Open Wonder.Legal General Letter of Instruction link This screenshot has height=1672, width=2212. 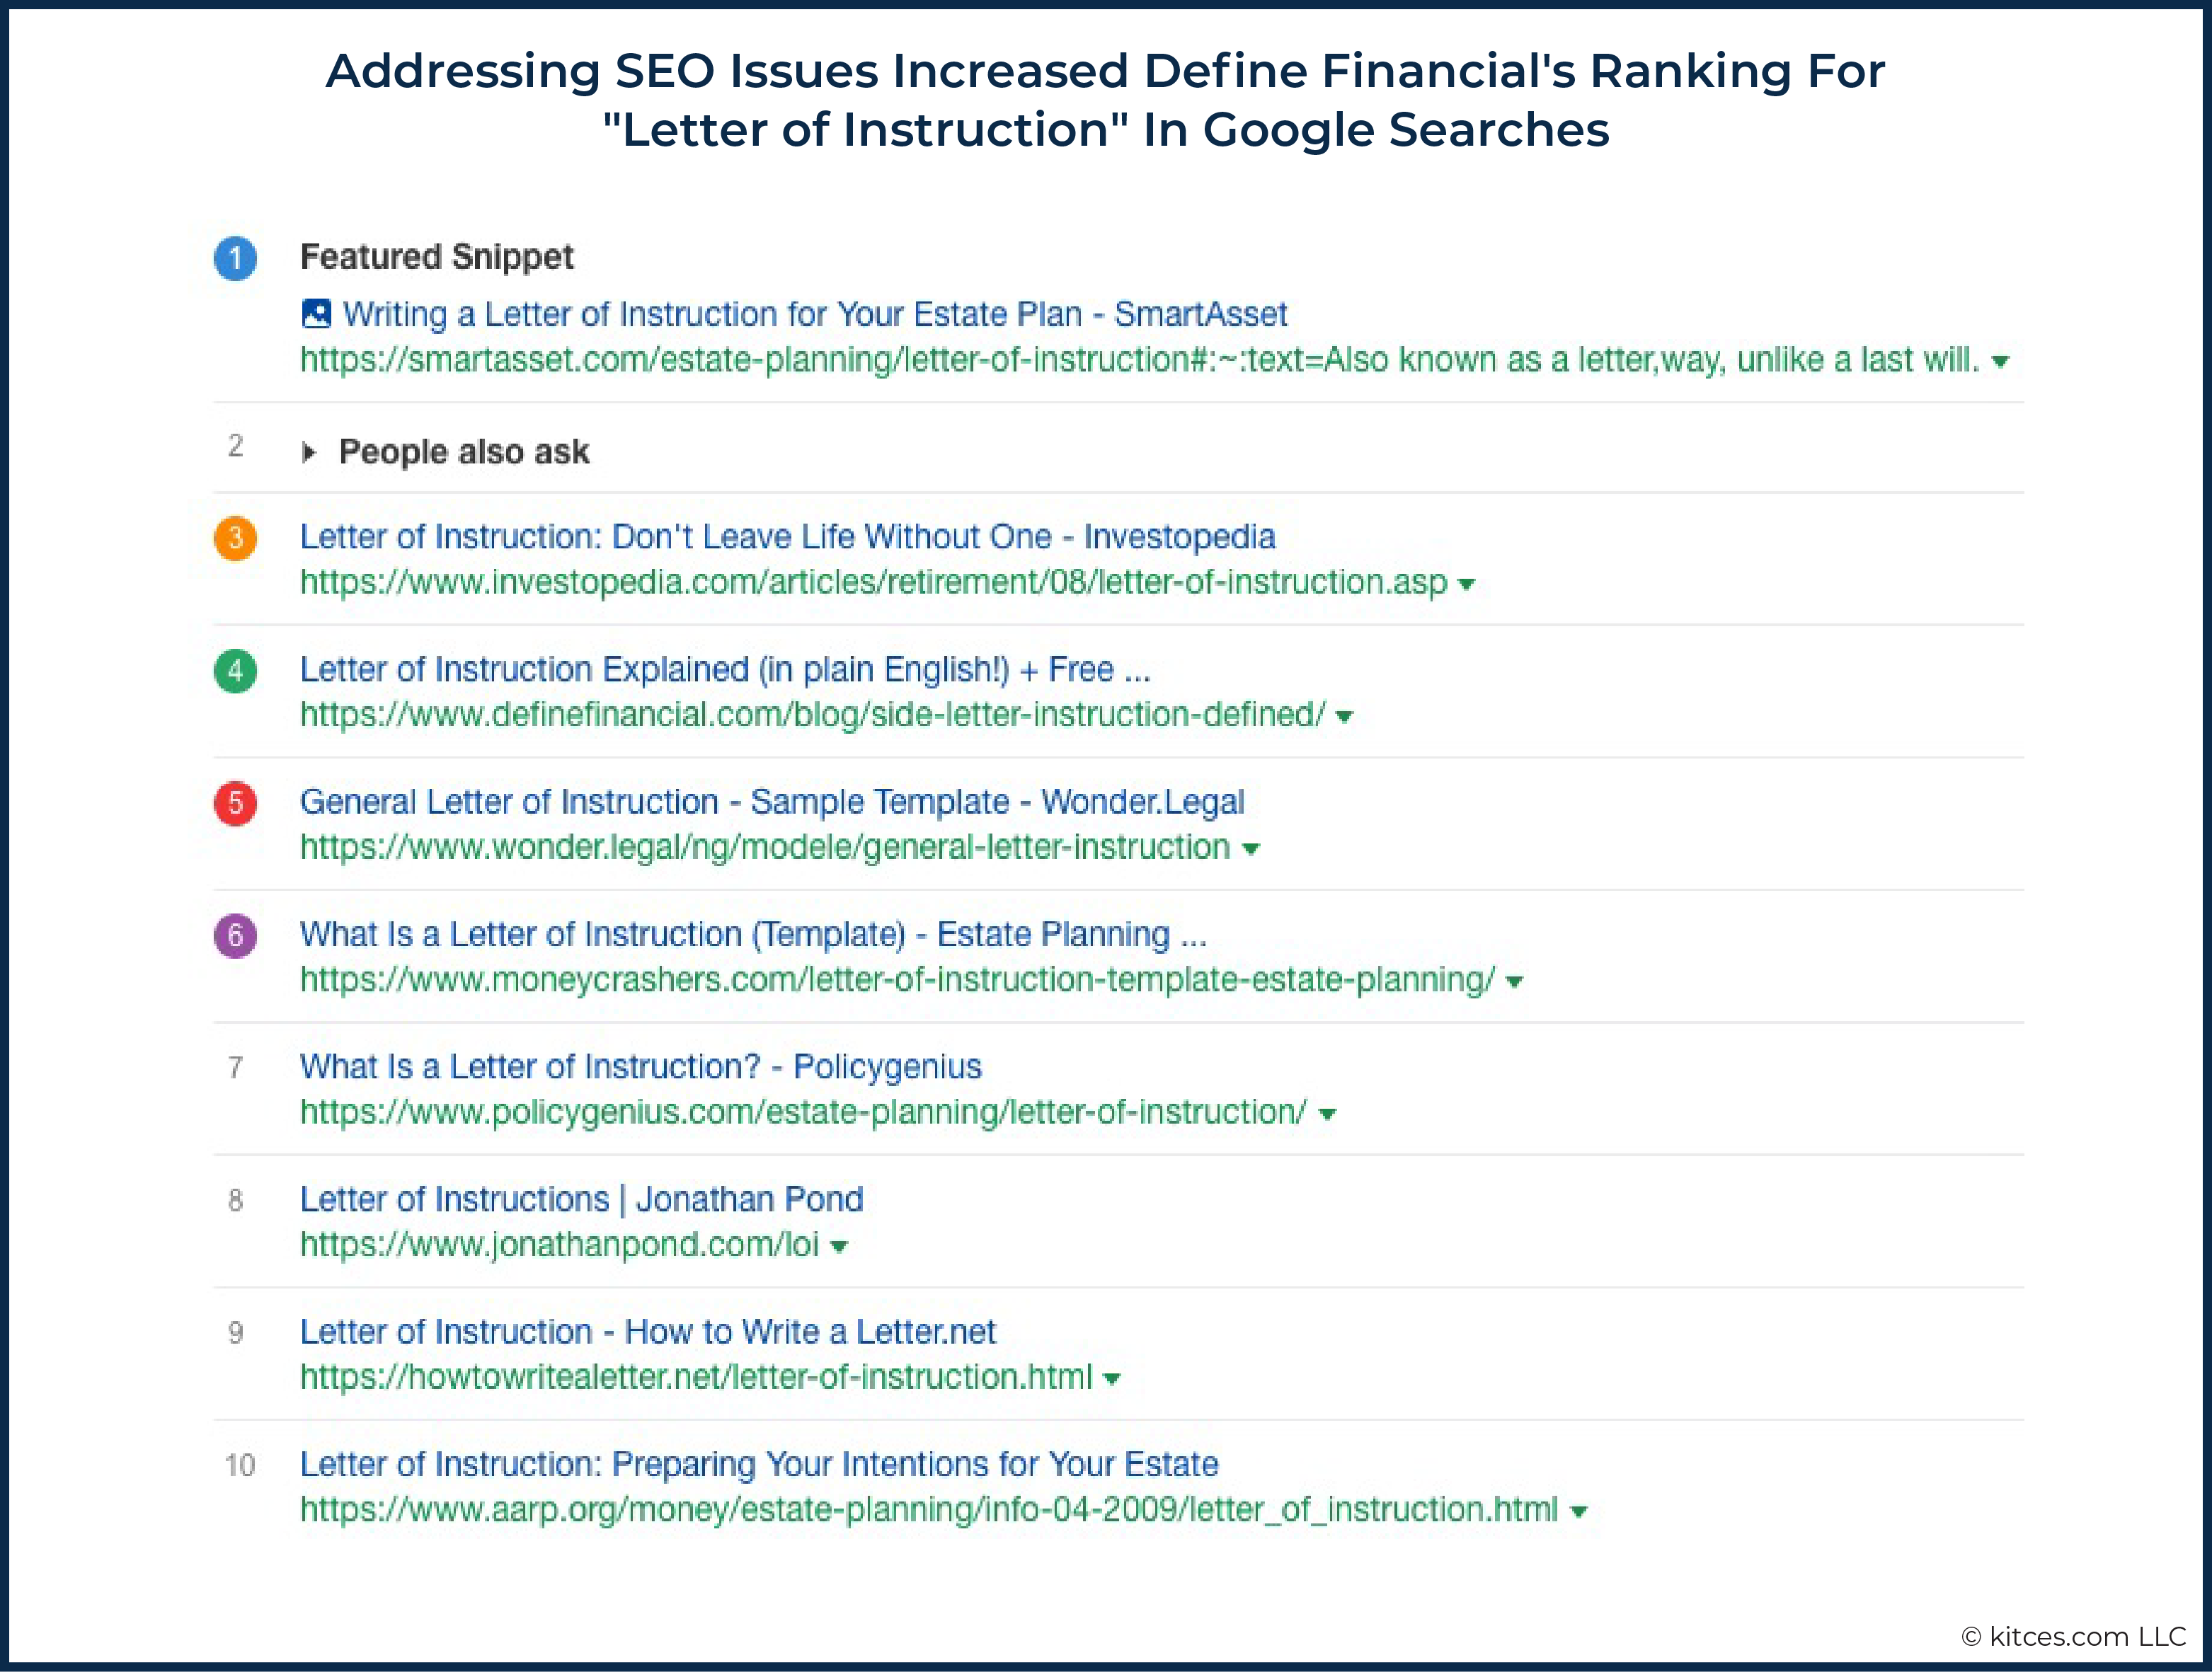(x=772, y=802)
